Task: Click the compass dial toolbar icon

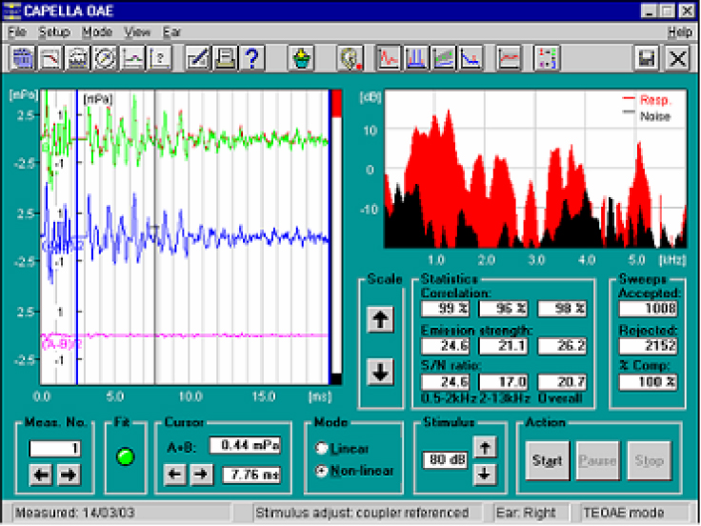Action: [105, 58]
